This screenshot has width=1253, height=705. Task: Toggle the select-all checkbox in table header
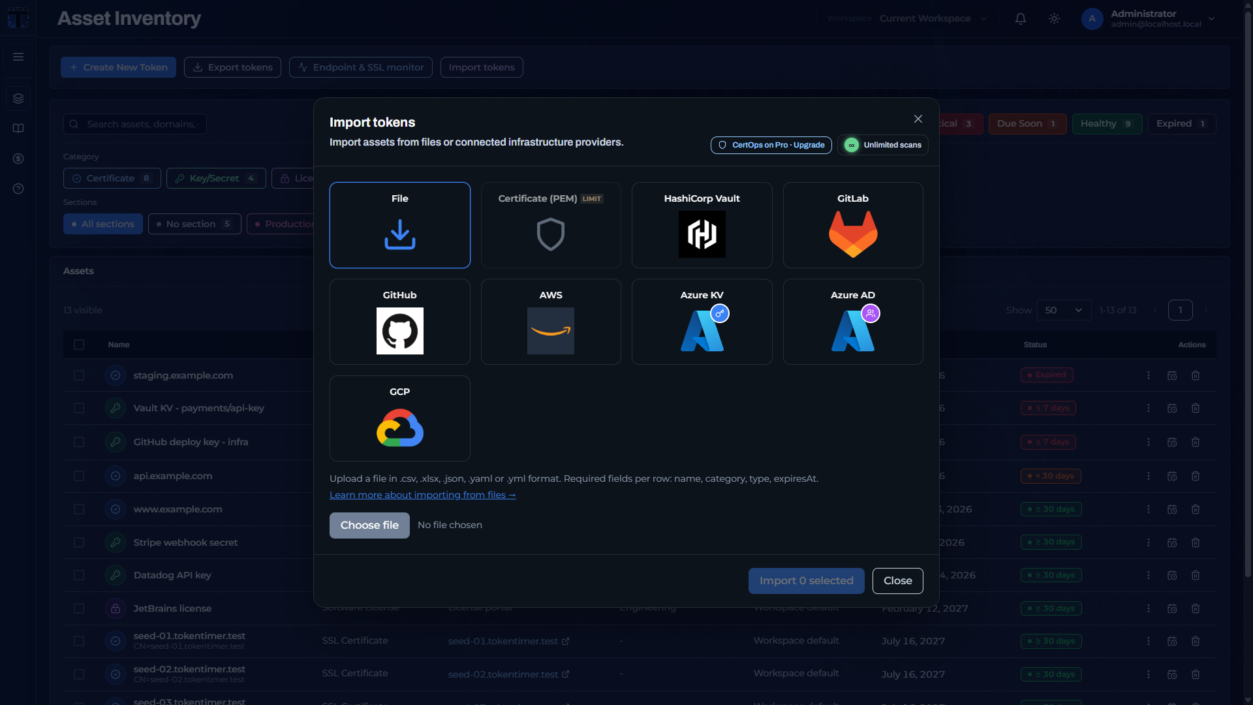tap(79, 345)
